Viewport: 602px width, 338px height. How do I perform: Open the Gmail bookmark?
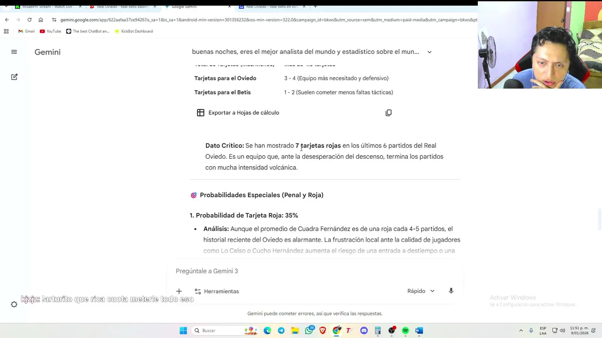pyautogui.click(x=26, y=31)
